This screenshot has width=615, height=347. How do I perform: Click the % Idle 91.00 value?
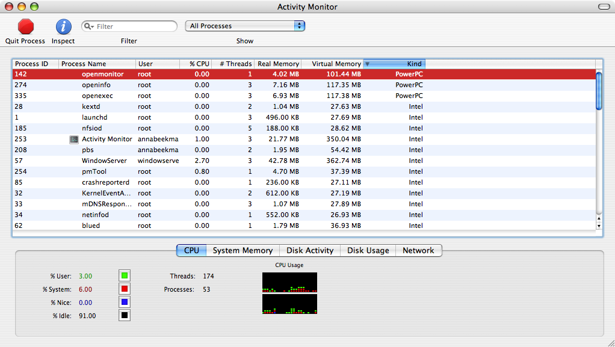[x=87, y=316]
